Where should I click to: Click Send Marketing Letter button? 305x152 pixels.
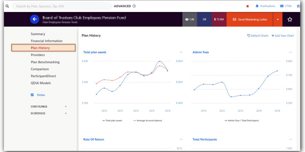(250, 19)
